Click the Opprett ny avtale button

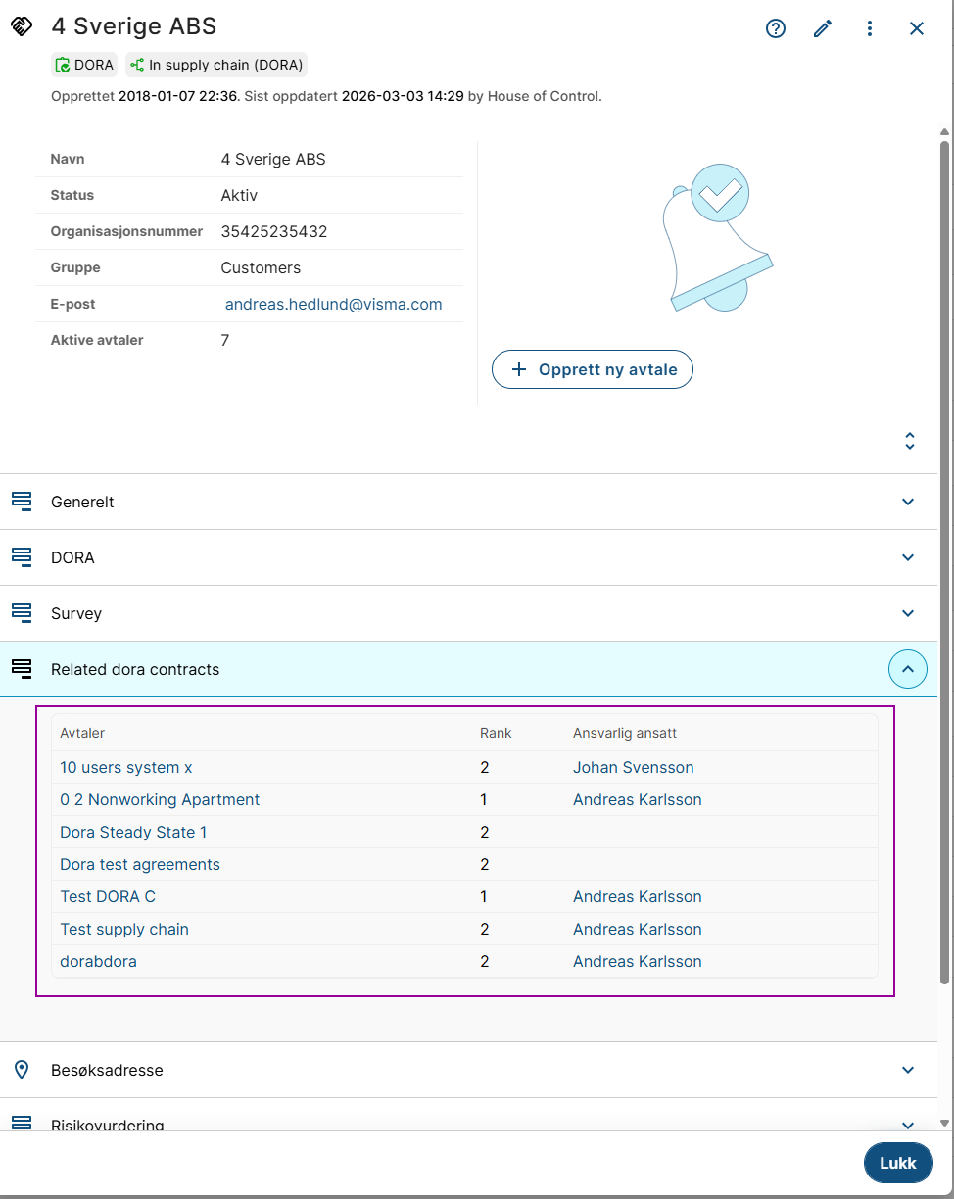tap(592, 370)
